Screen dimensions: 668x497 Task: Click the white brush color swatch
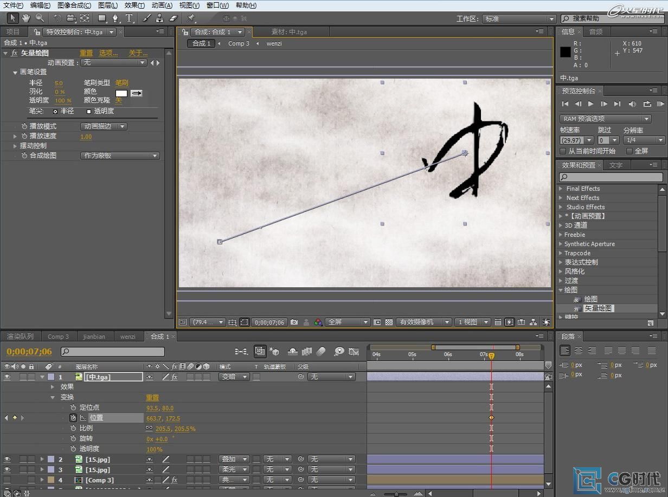[121, 93]
